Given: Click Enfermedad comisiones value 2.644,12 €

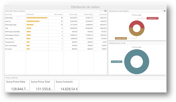Looking at the screenshot, I should click(x=103, y=18).
